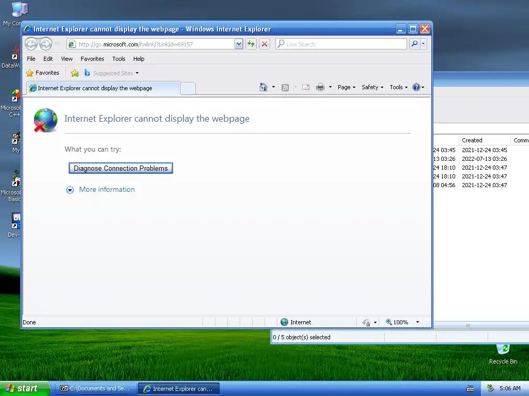Open the Help menu
529x396 pixels.
[138, 59]
